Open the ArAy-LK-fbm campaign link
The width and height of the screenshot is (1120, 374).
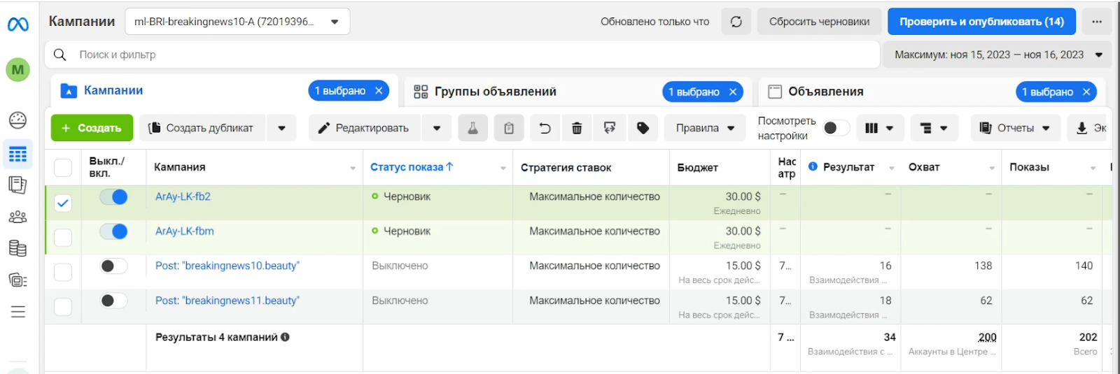(185, 231)
